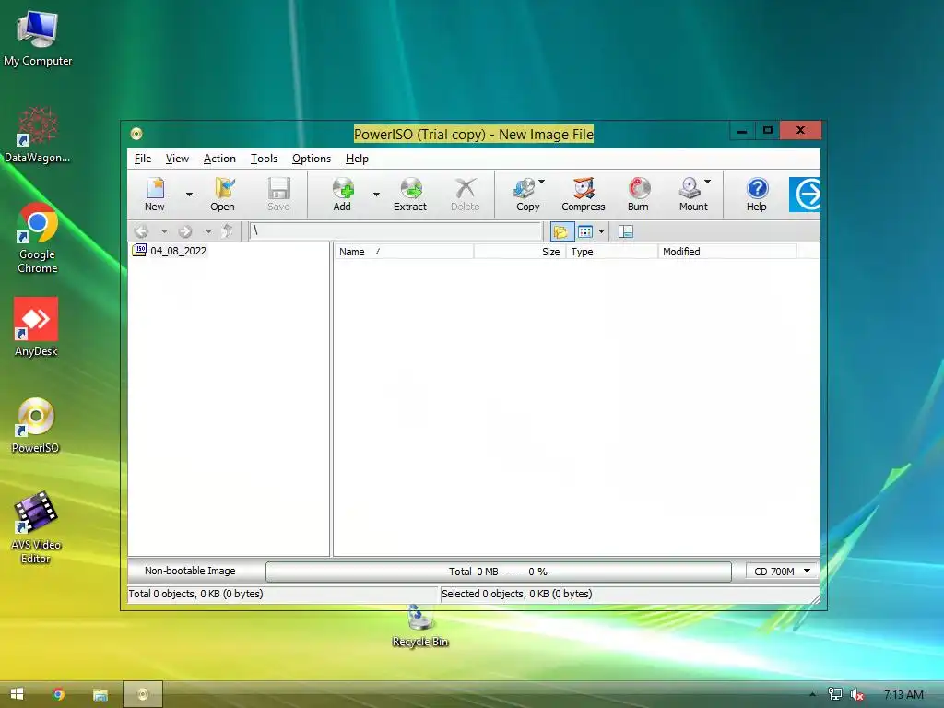Open the File menu

143,159
